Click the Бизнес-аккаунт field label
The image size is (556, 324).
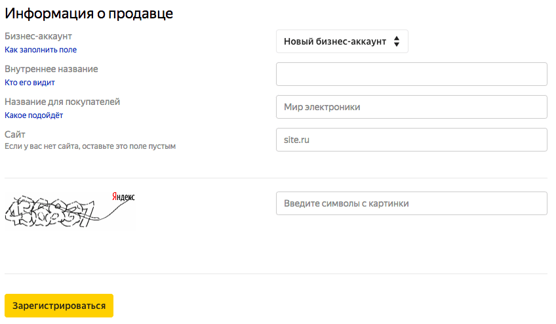[x=38, y=36]
